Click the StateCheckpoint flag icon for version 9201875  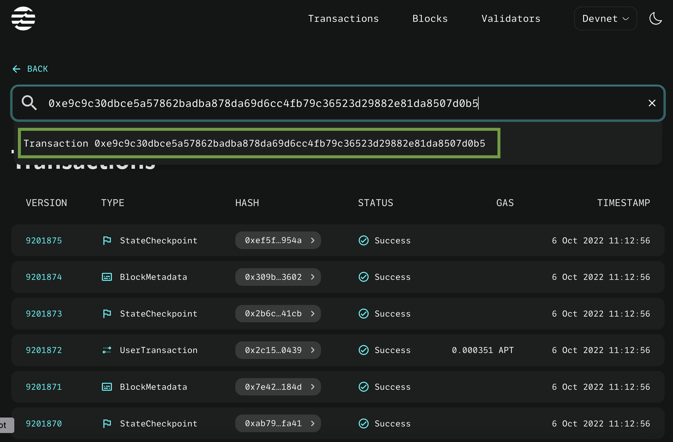point(107,240)
